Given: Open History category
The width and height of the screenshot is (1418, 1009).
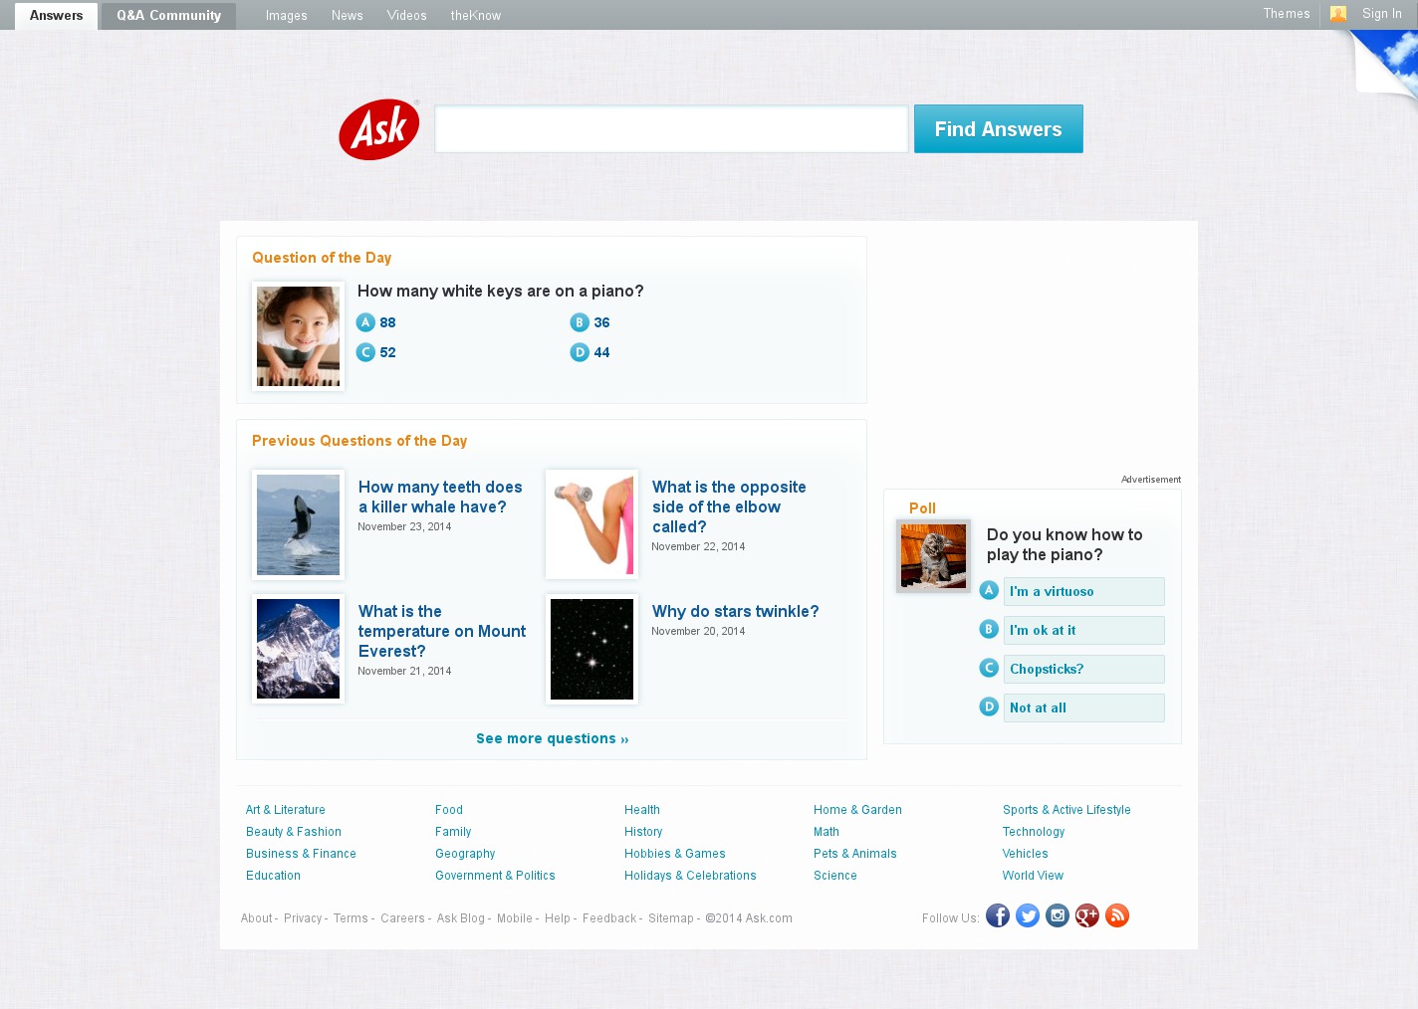Looking at the screenshot, I should pos(643,832).
